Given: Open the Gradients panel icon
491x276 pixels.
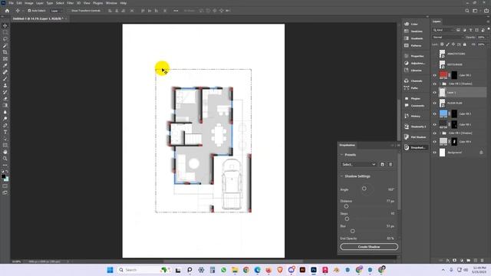Looking at the screenshot, I should (407, 38).
